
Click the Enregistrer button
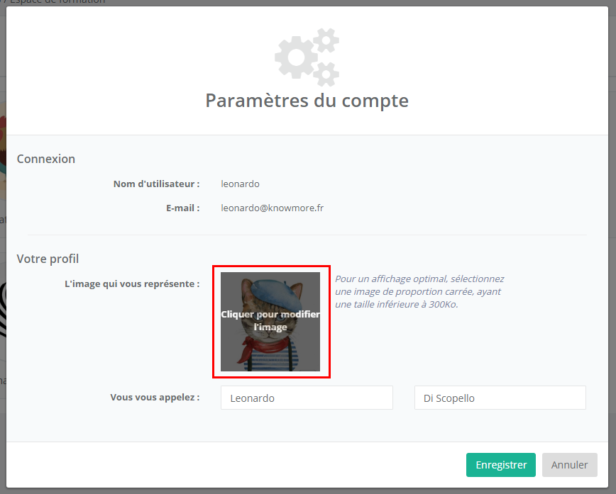point(500,465)
